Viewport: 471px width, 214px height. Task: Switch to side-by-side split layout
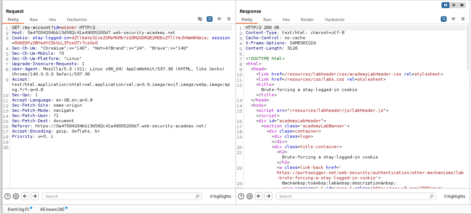[x=445, y=5]
